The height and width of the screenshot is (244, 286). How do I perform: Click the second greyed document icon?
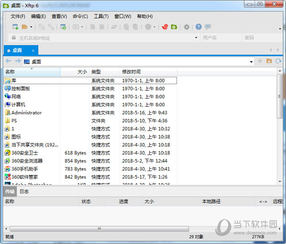tap(102, 27)
